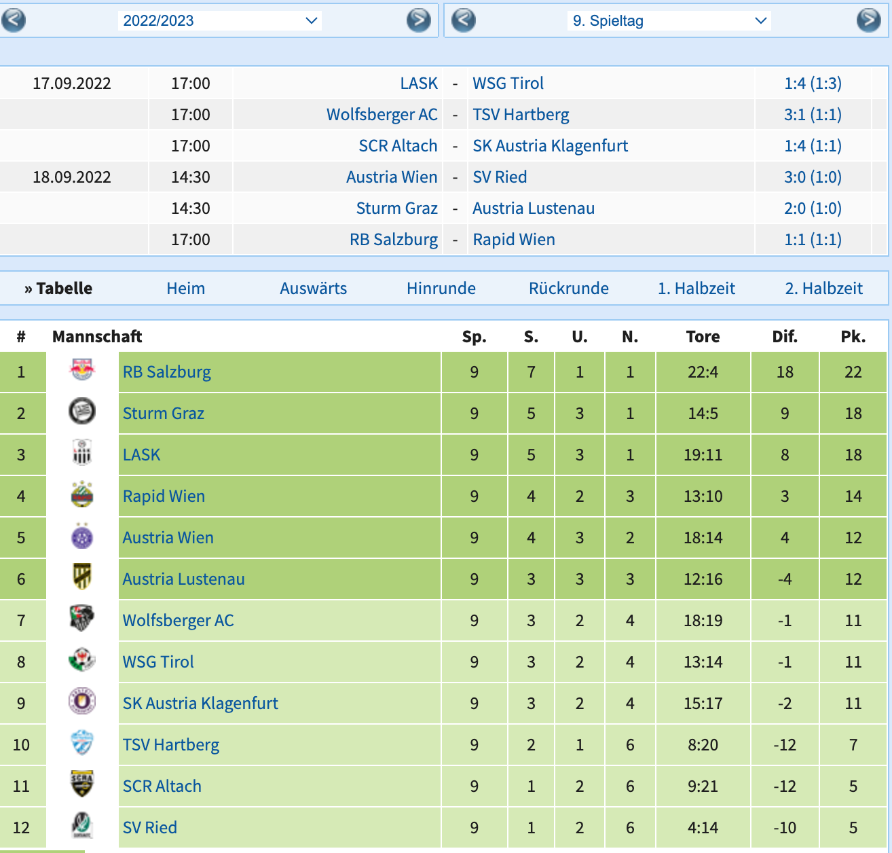Open result 3:0 (1:0) match report
Image resolution: width=892 pixels, height=853 pixels.
click(x=813, y=177)
